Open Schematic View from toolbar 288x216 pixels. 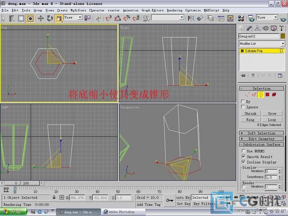(230, 18)
